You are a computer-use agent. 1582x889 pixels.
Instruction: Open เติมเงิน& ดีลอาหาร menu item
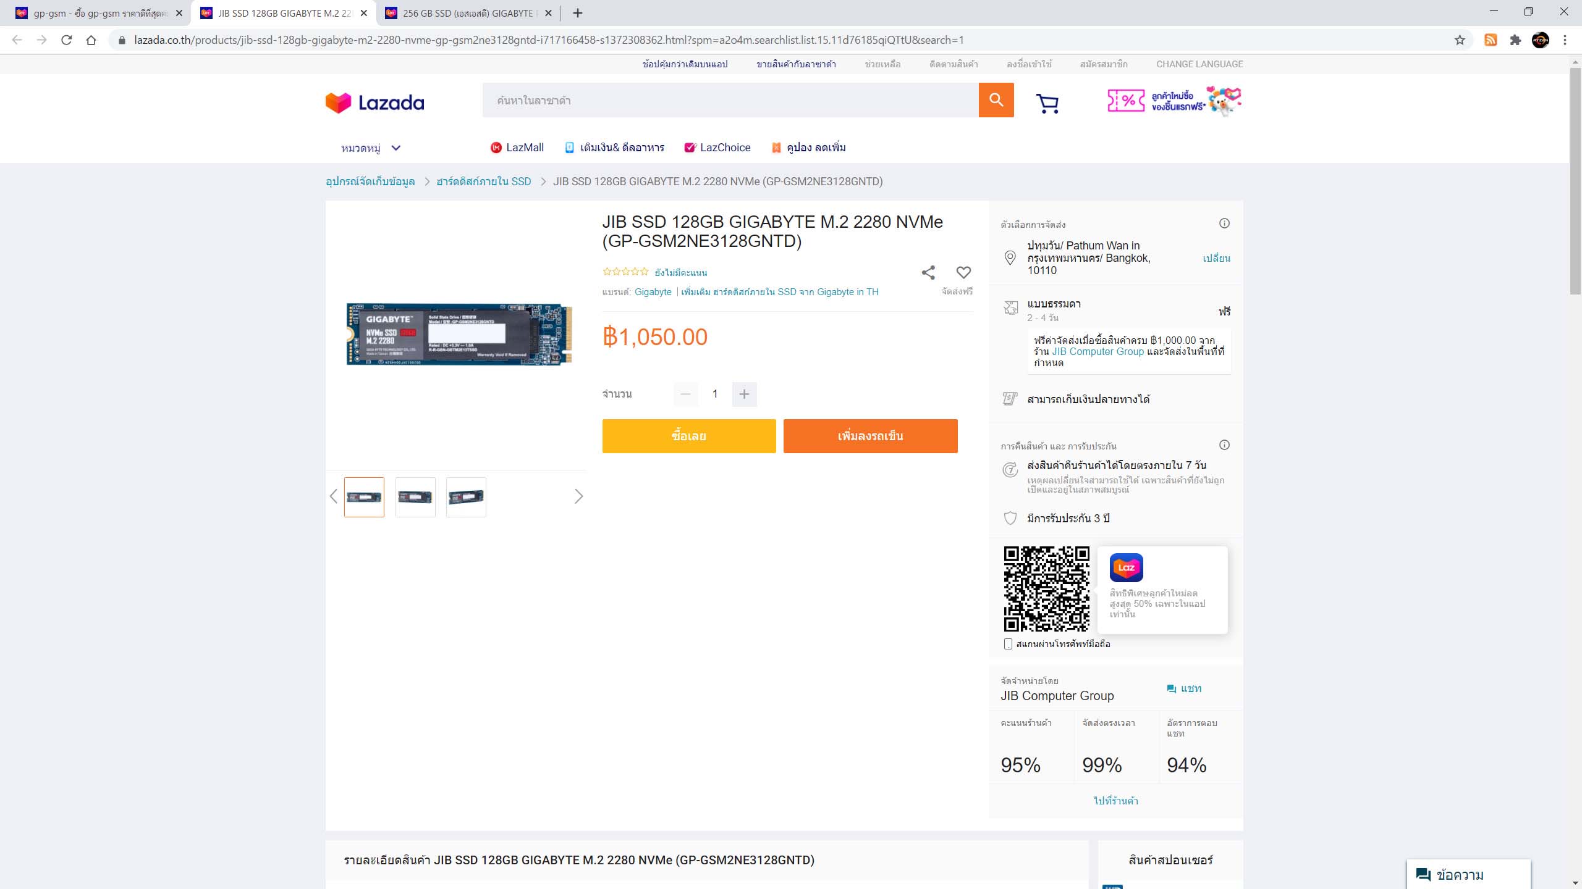pos(614,148)
